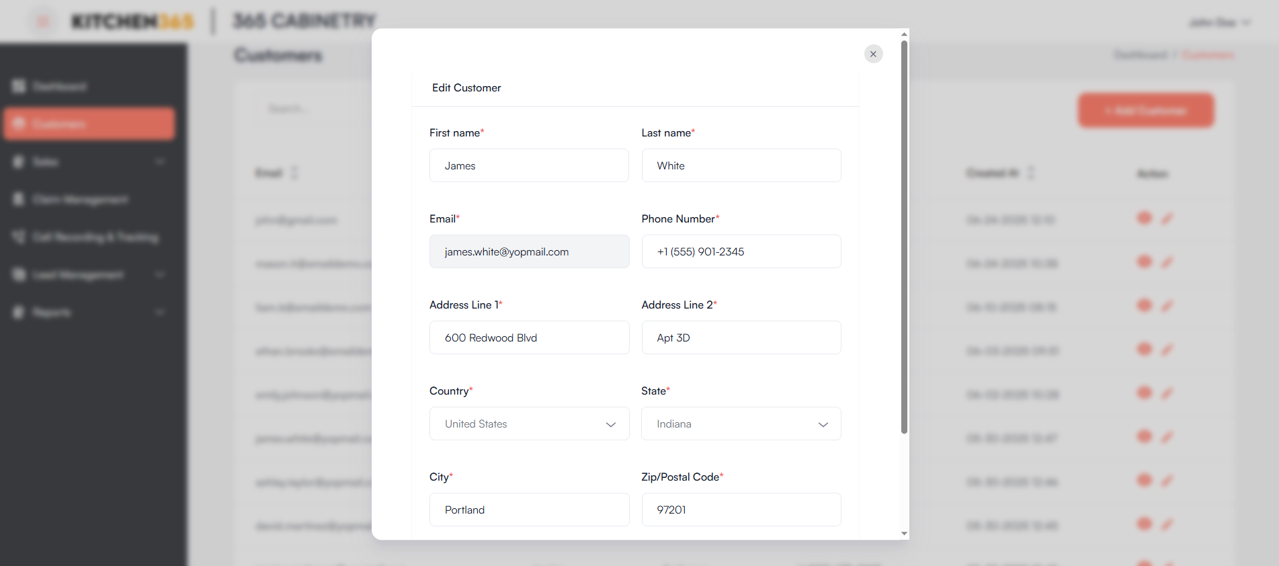Click the Add Customer button in background

[1146, 110]
